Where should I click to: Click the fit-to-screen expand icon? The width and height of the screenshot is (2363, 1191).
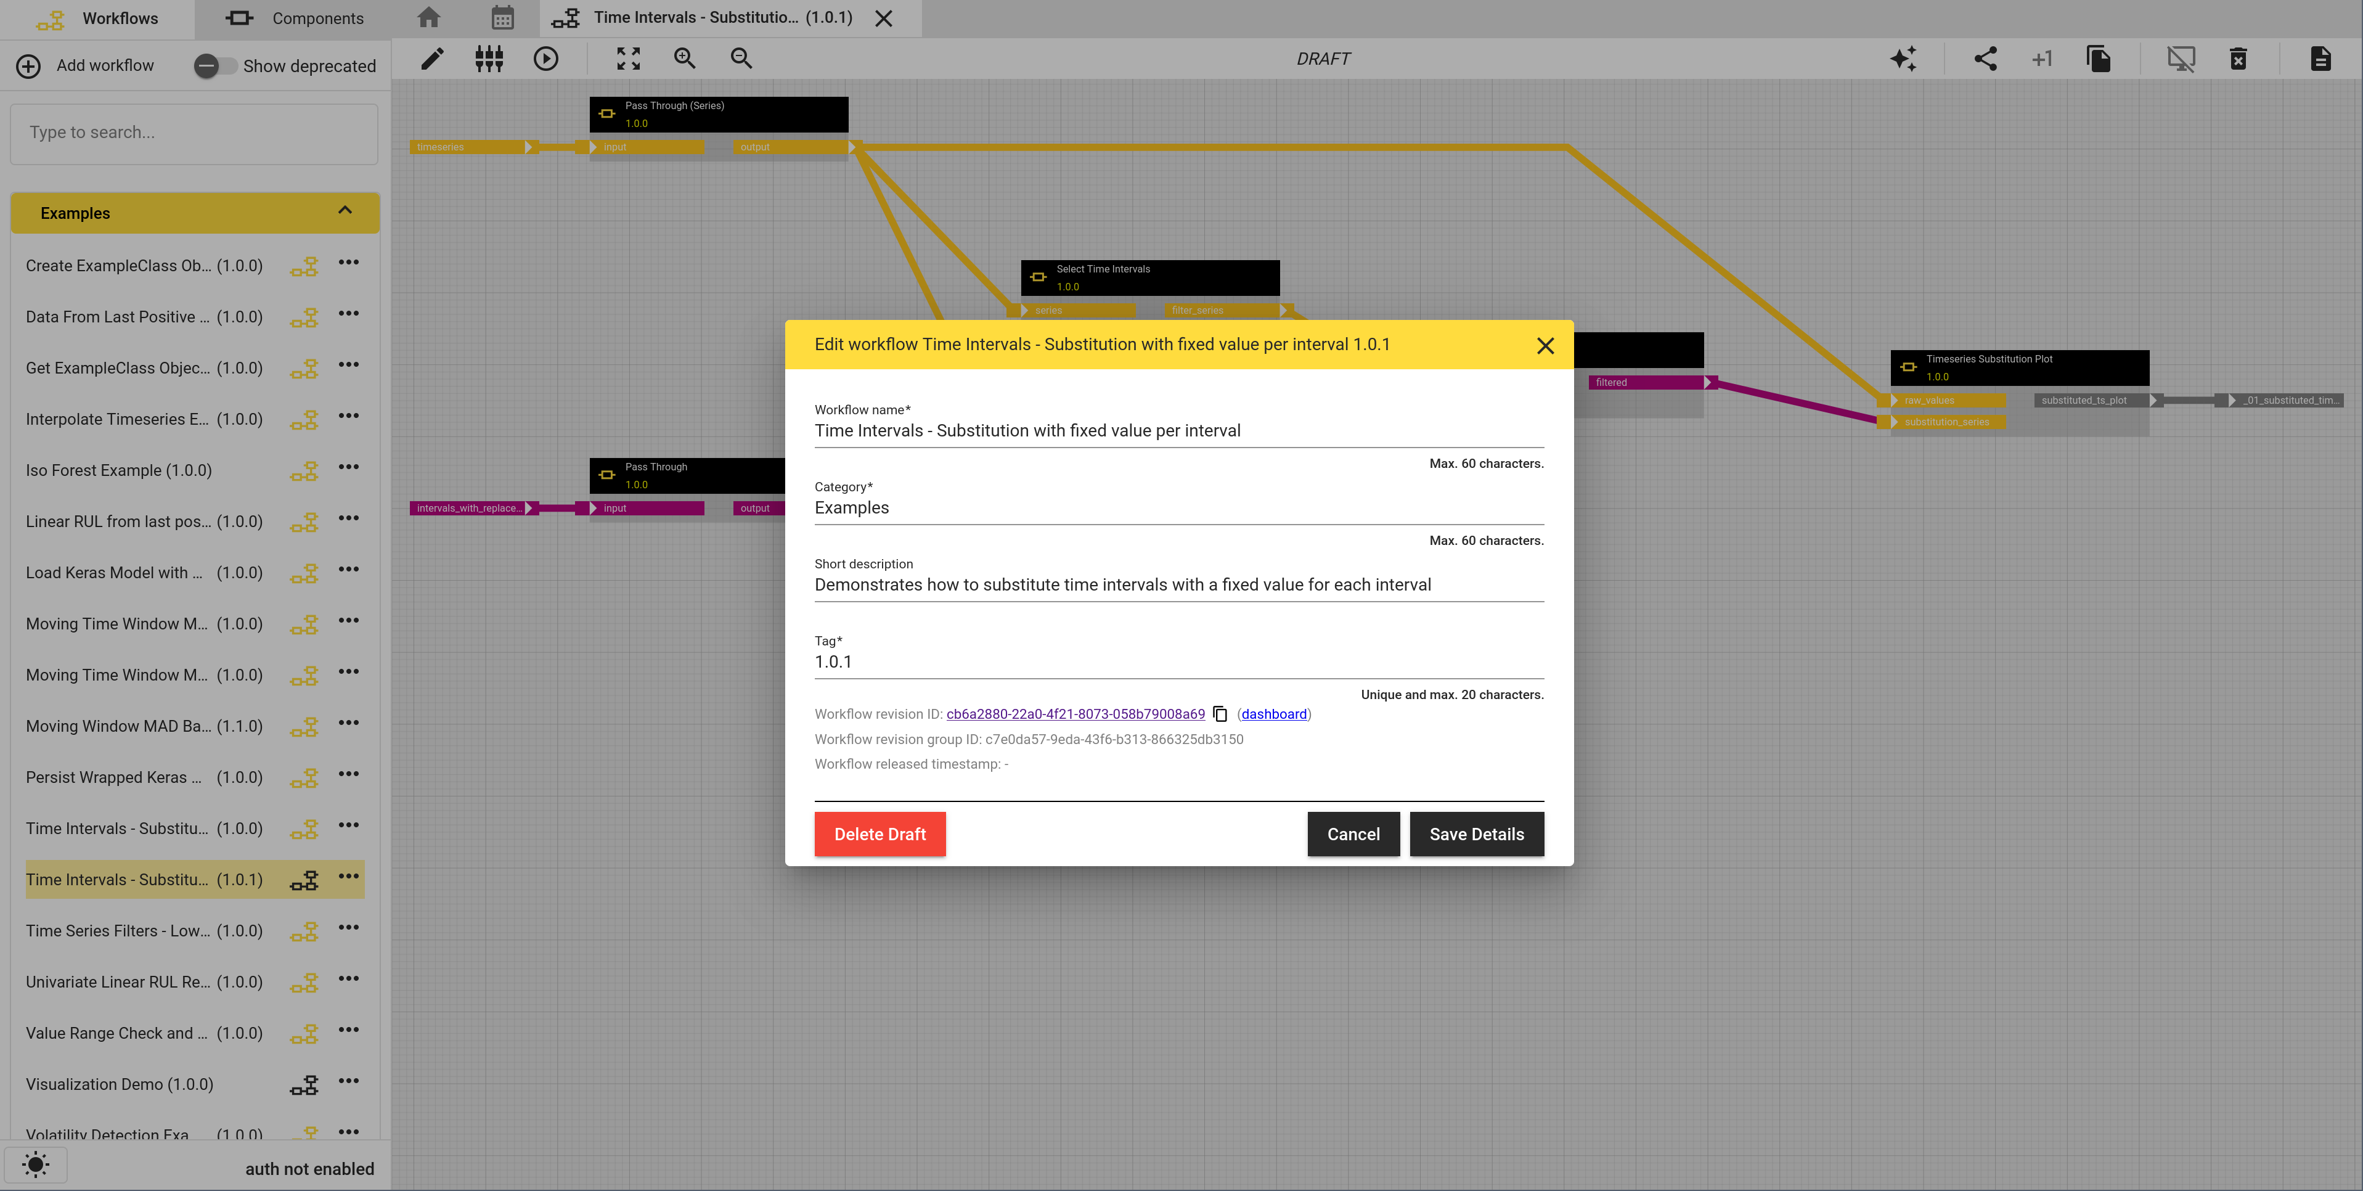(x=629, y=59)
